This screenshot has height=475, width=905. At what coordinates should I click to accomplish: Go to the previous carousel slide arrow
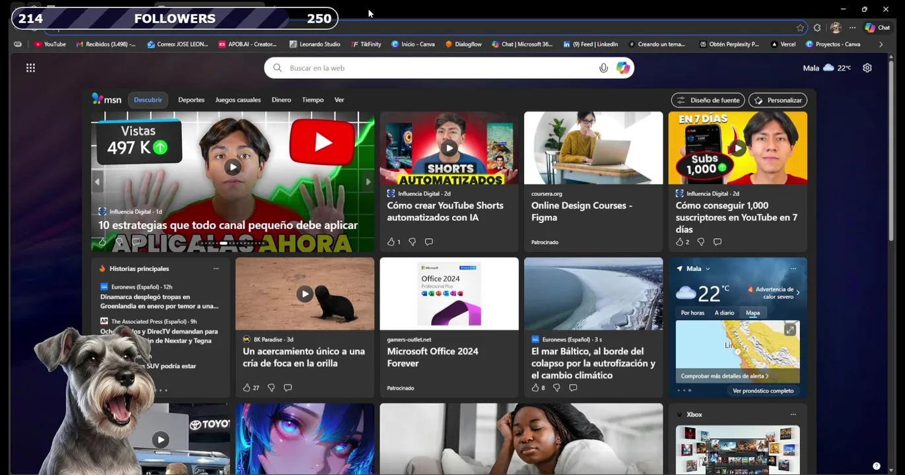(x=97, y=182)
